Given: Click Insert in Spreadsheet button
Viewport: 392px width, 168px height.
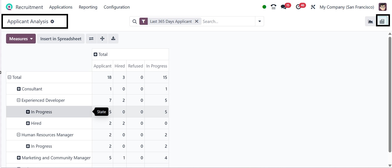Looking at the screenshot, I should point(61,39).
